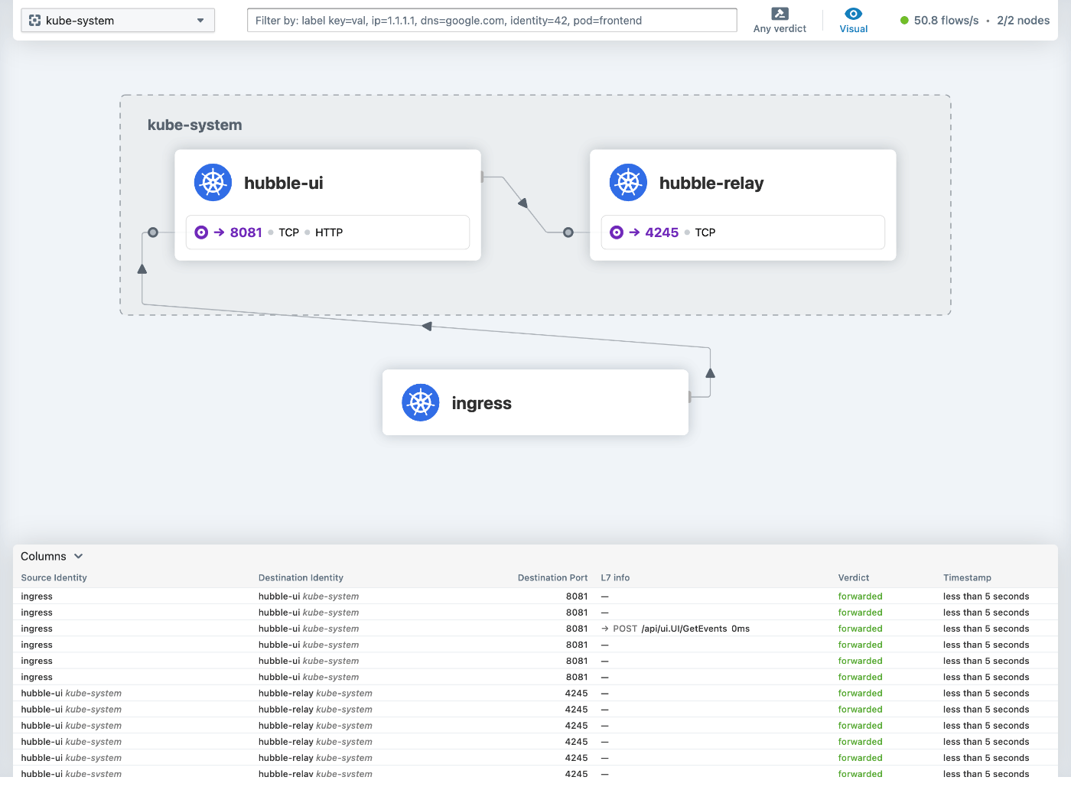Click the TCP label in hubble-relay card

point(705,232)
